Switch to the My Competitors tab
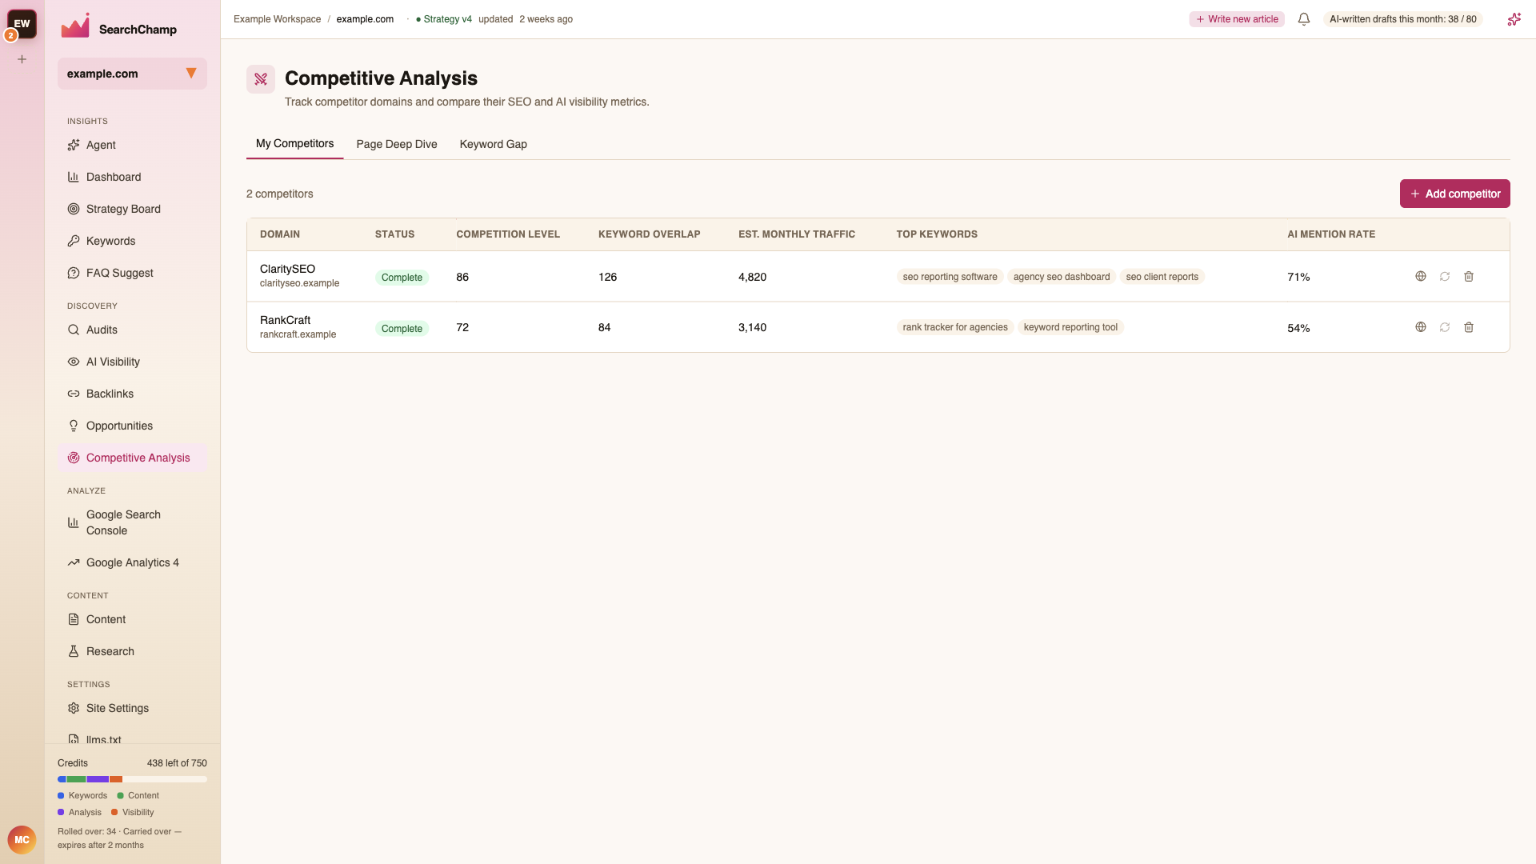Image resolution: width=1536 pixels, height=864 pixels. click(294, 144)
